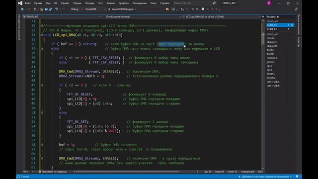Screen dimensions: 318x179
Task: Click the CRLF line ending indicator
Action: (x=260, y=172)
